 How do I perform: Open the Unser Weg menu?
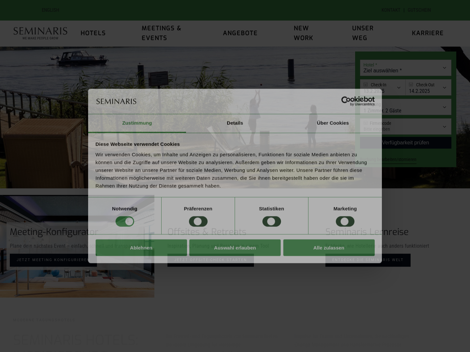(x=363, y=33)
